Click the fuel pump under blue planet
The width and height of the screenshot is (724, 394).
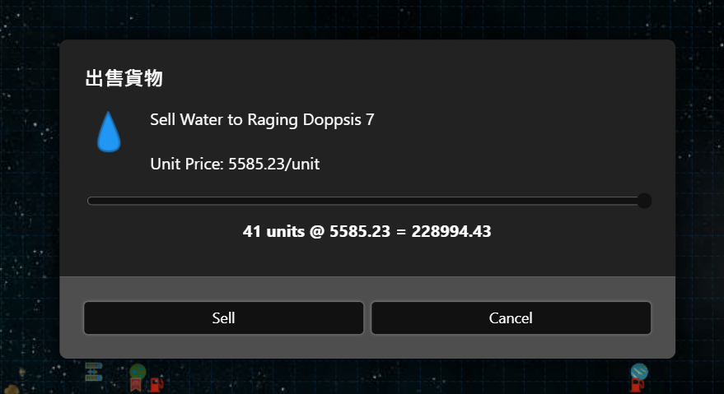click(638, 385)
